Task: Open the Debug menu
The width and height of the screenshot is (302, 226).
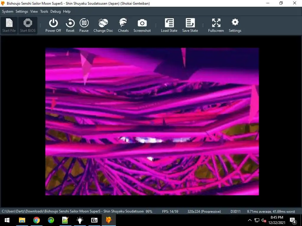Action: pyautogui.click(x=55, y=11)
